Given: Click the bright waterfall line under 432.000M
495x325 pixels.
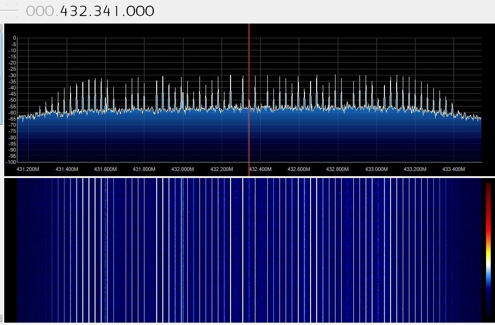Looking at the screenshot, I should [x=183, y=250].
